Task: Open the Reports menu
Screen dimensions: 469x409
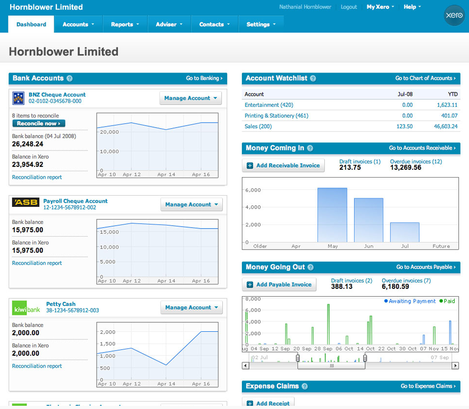Action: pos(125,24)
